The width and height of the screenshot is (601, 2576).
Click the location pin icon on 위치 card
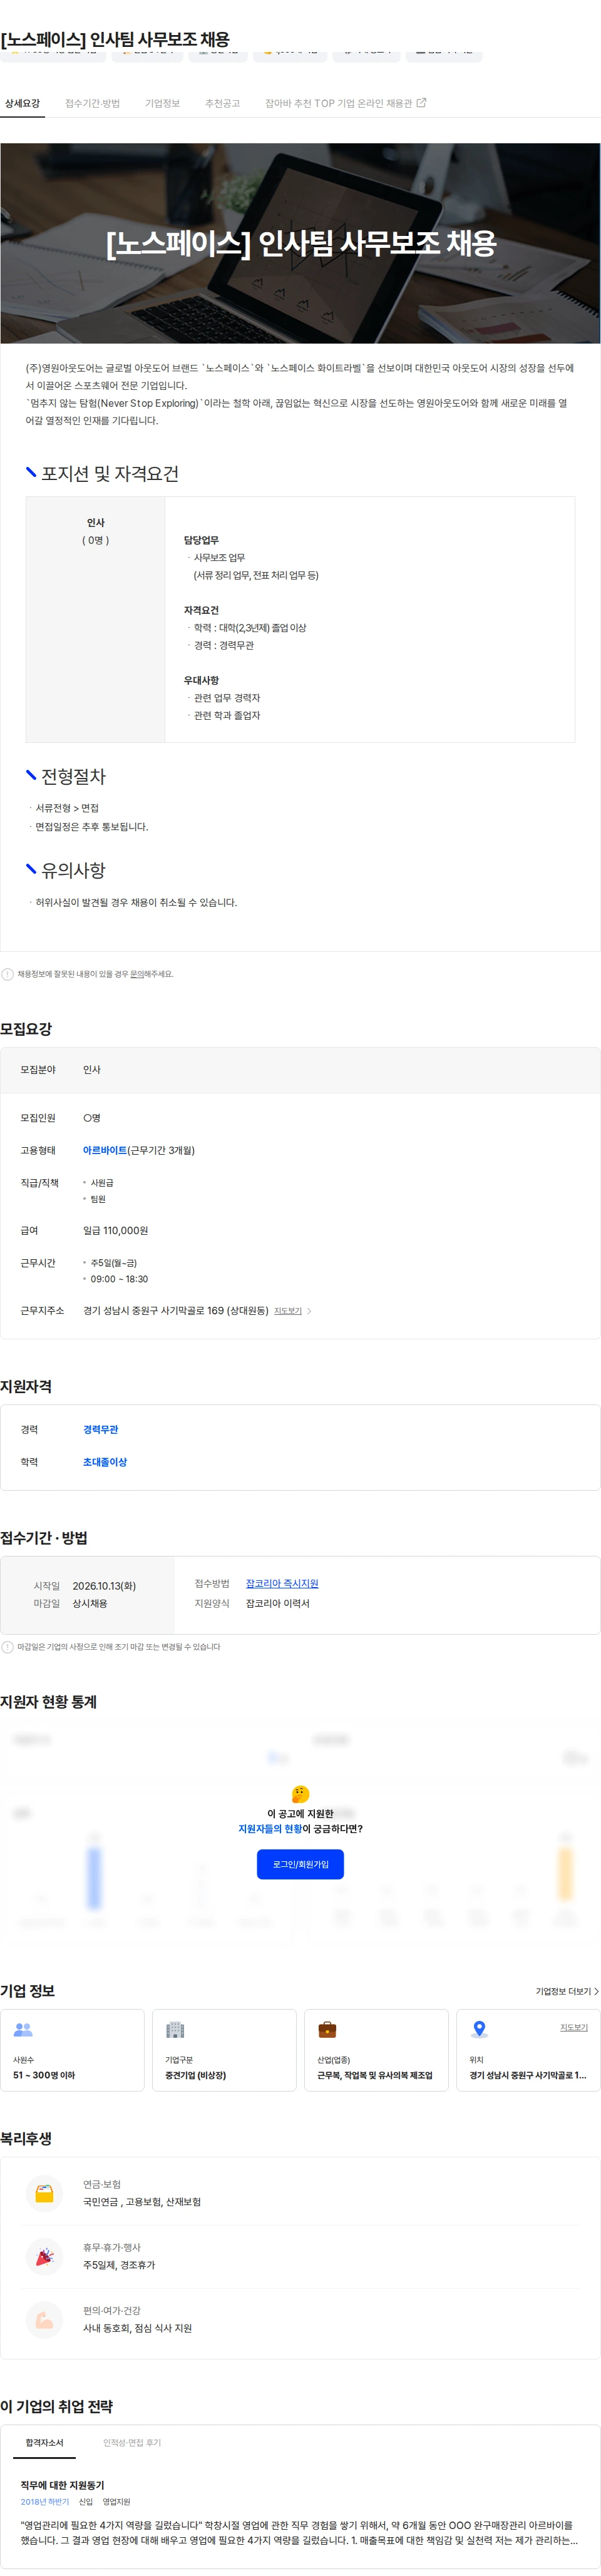tap(479, 2030)
